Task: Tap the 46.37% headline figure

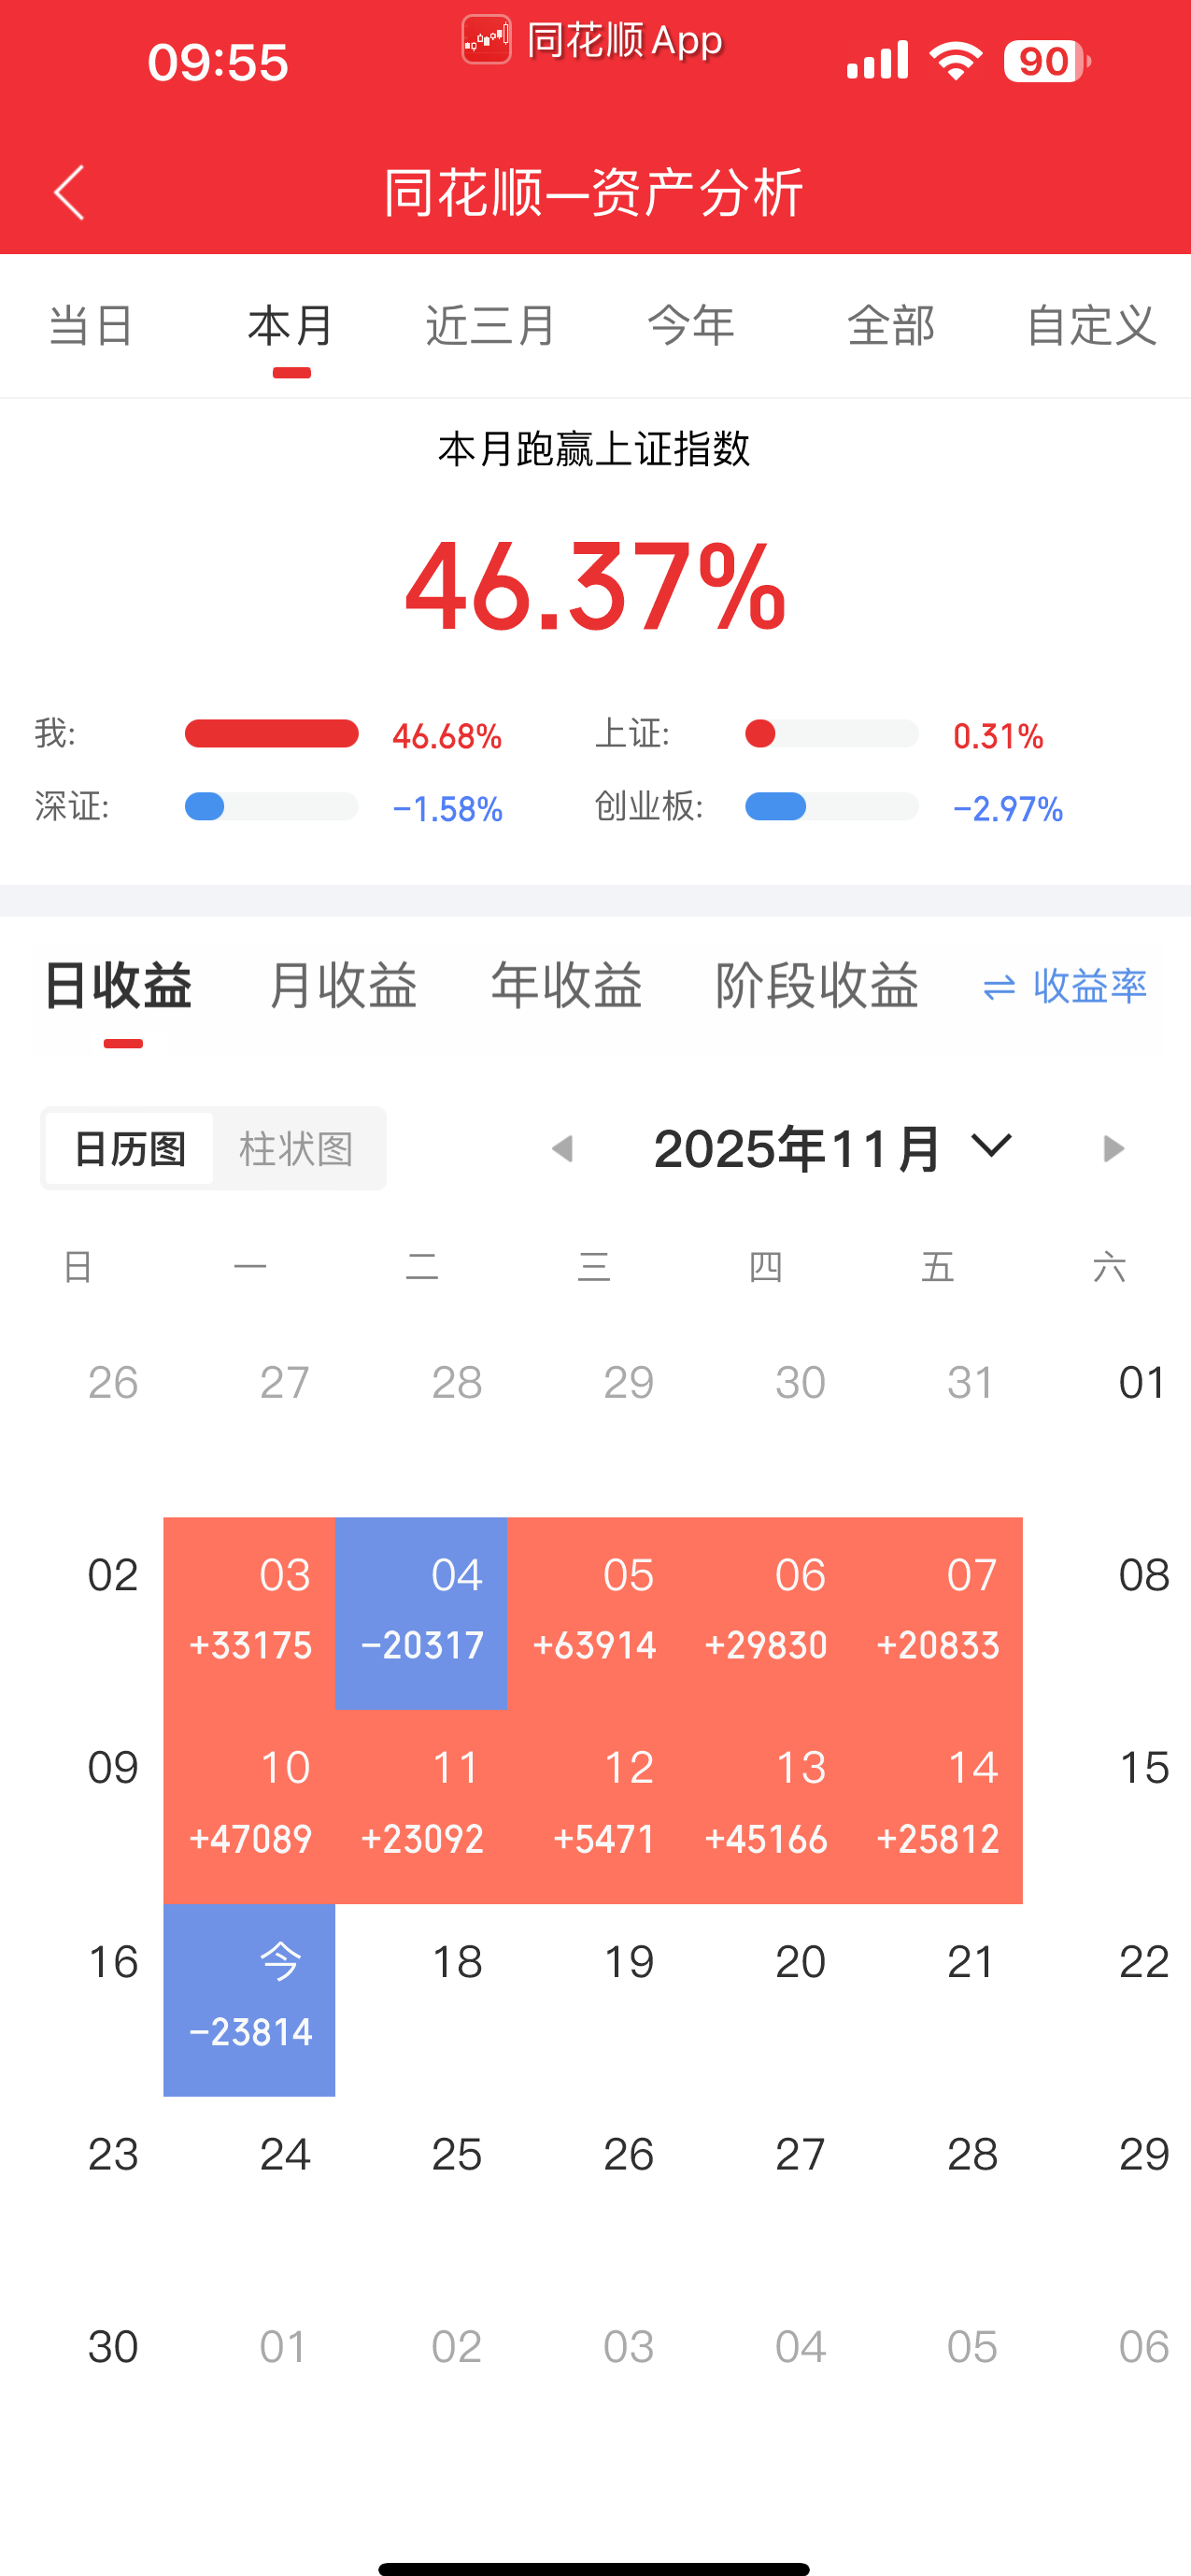Action: point(595,586)
